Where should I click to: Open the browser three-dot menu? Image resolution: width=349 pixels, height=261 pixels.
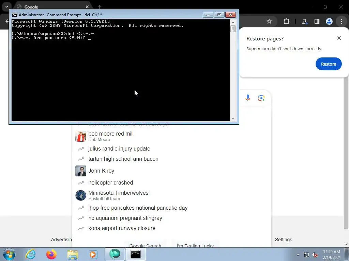point(342,21)
